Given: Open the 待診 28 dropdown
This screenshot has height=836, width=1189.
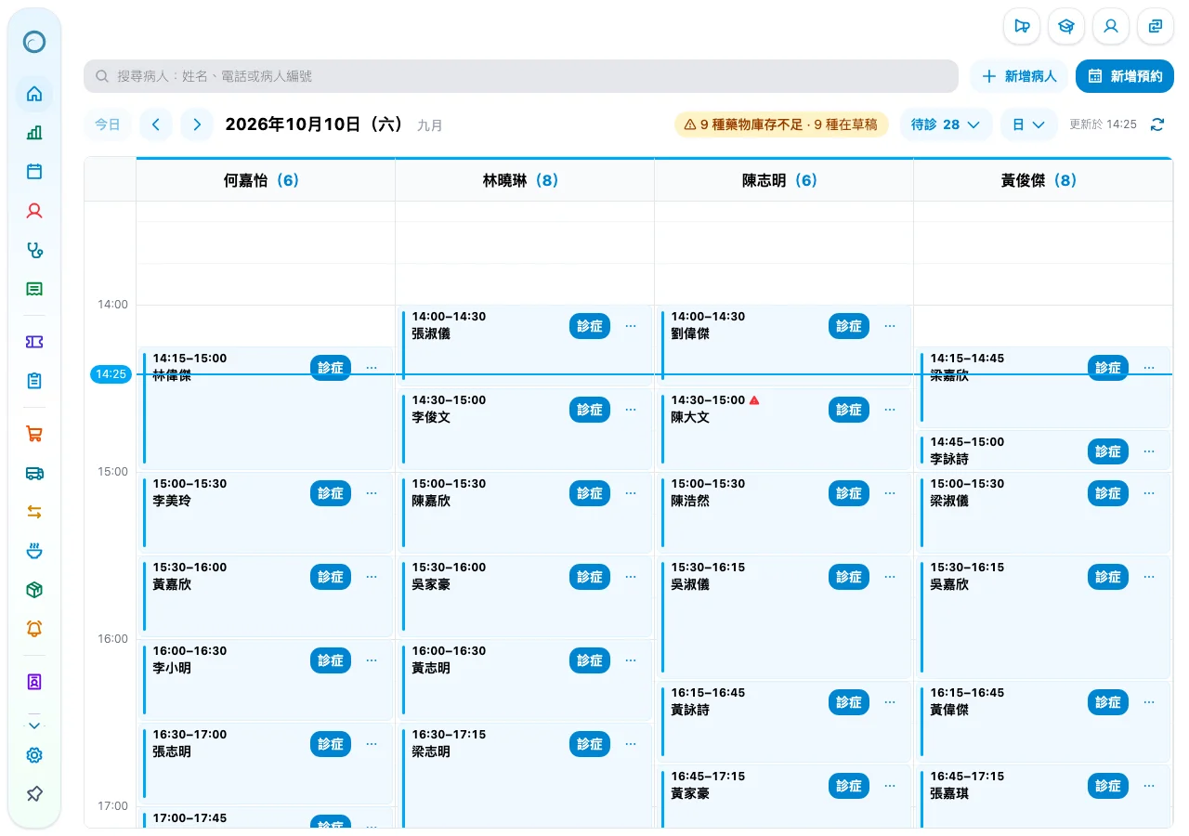Looking at the screenshot, I should click(946, 124).
